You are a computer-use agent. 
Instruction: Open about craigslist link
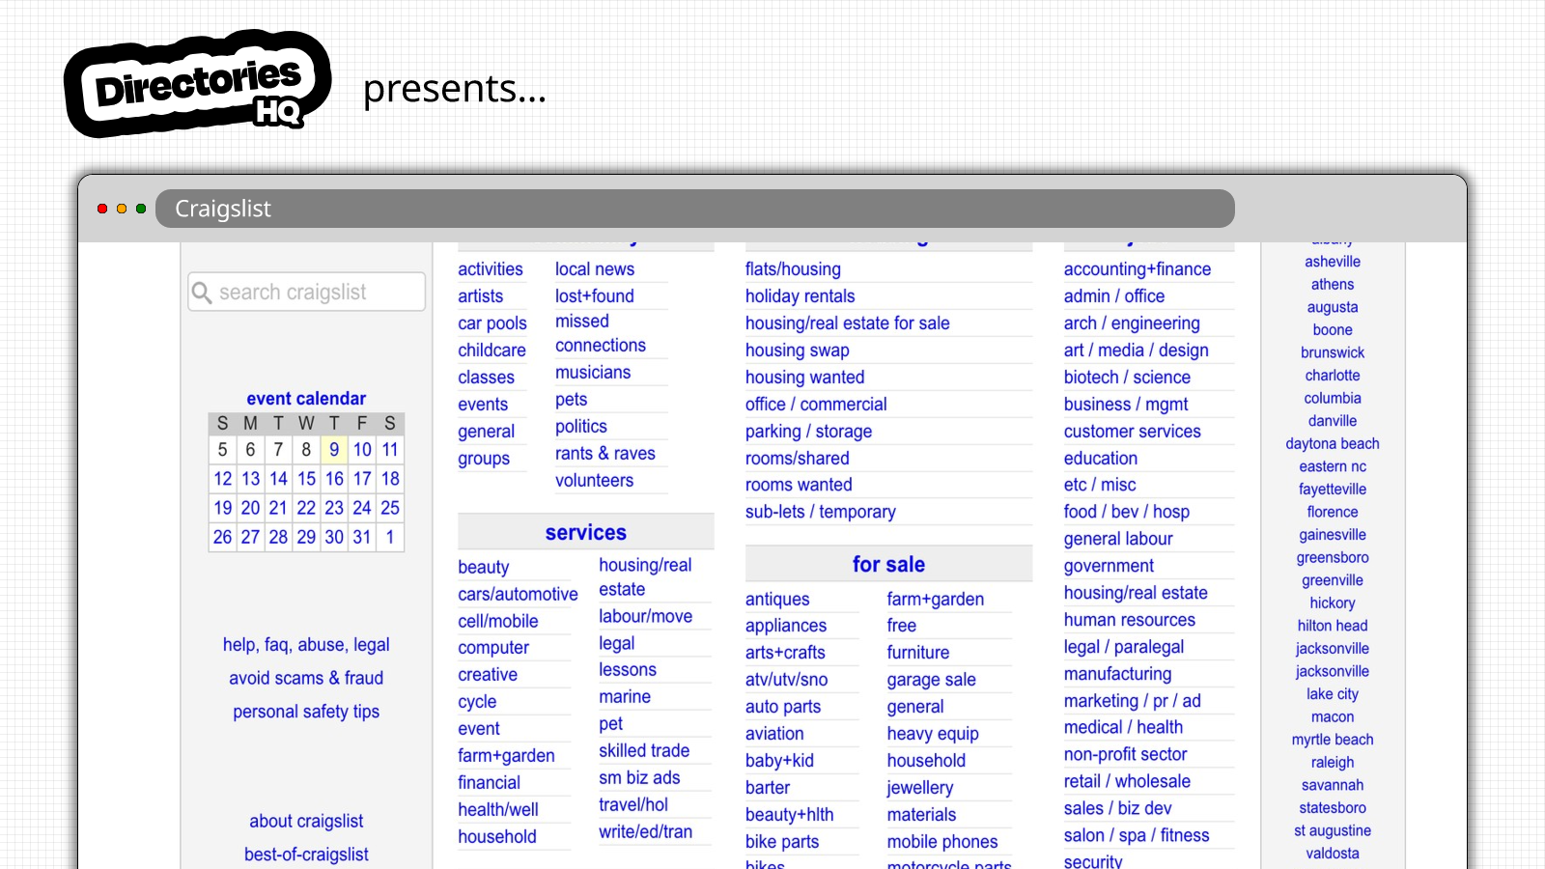[306, 822]
